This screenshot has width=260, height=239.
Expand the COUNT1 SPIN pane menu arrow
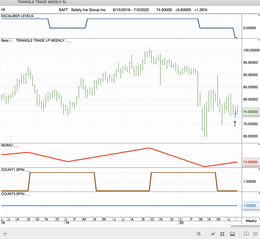(x=259, y=169)
